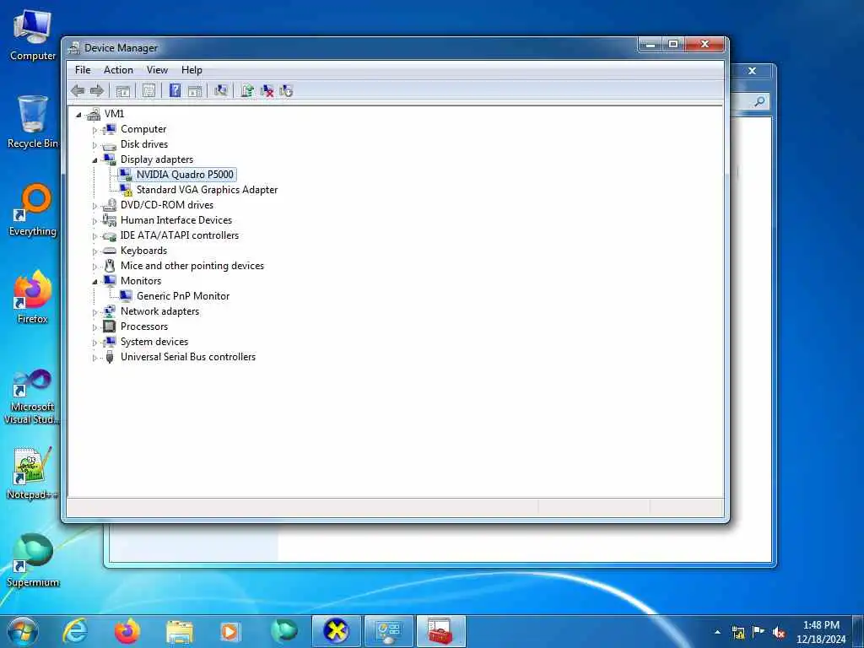This screenshot has height=648, width=864.
Task: Select the Notepad++ desktop shortcut
Action: tap(33, 473)
